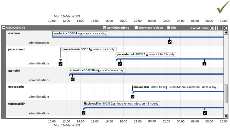Click the blue paracetamol once-only triangle marker
The height and width of the screenshot is (128, 230).
[x=61, y=60]
